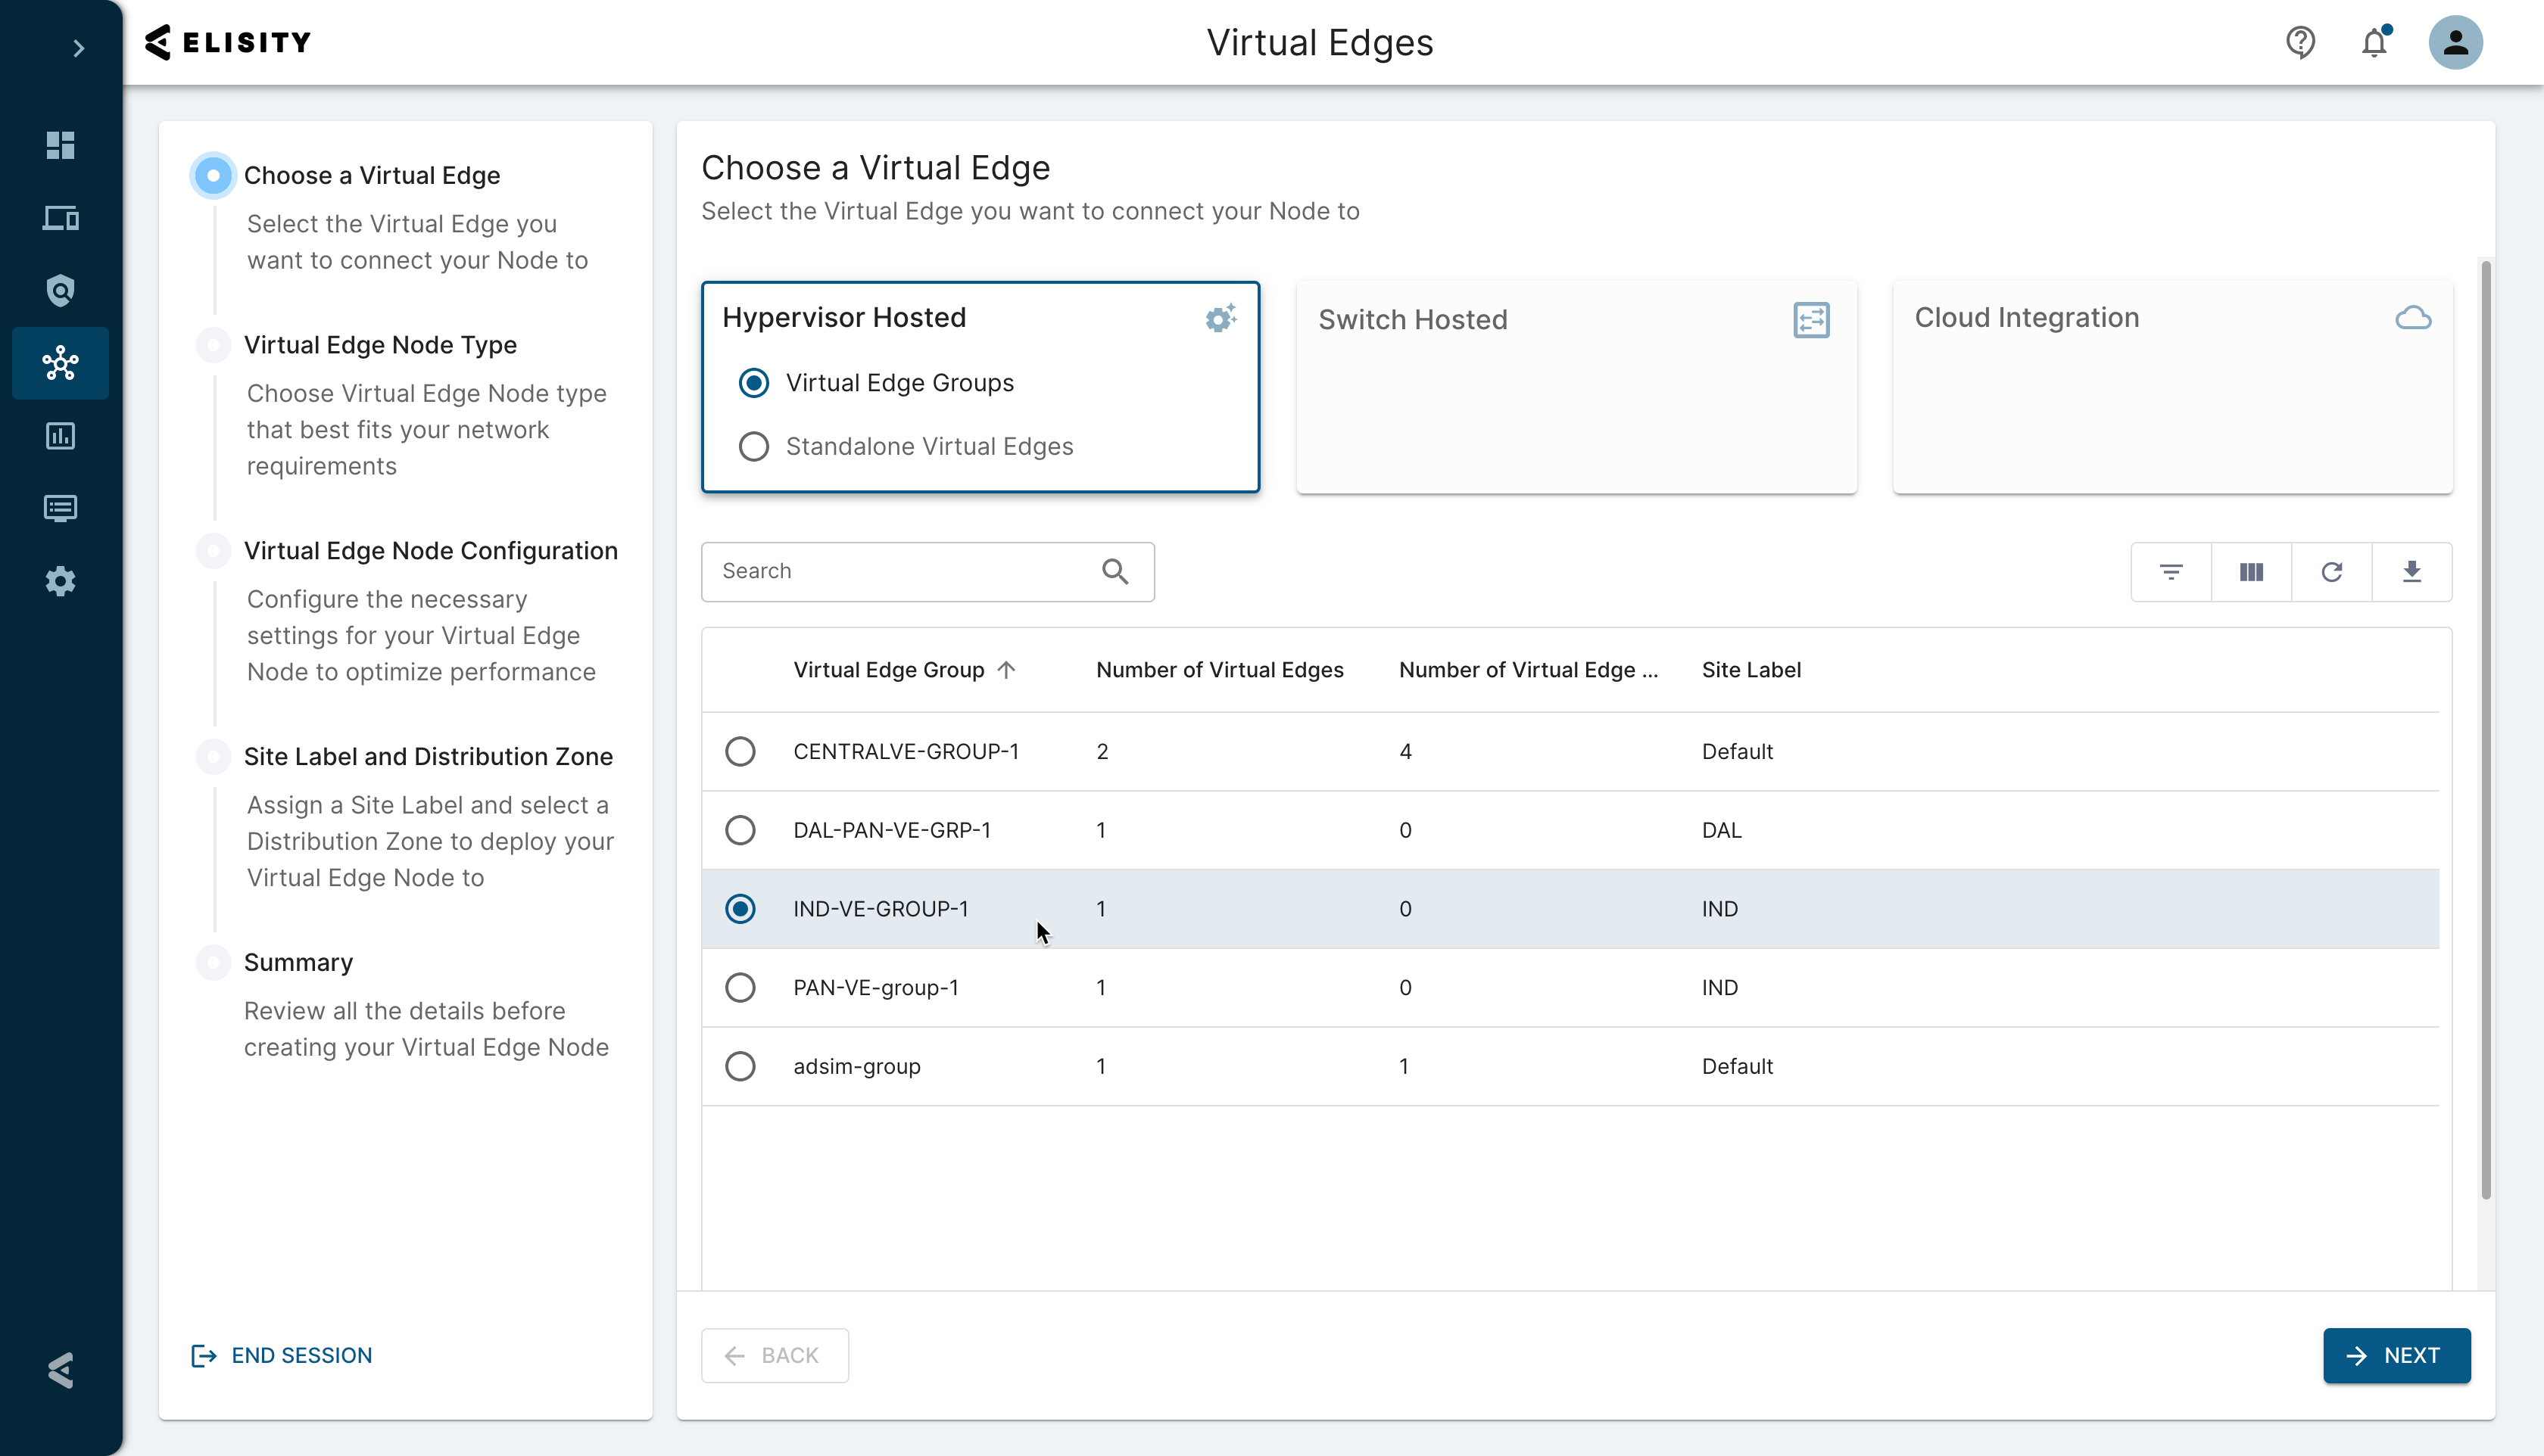Open the dashboard icon in sidebar
The width and height of the screenshot is (2544, 1456).
coord(60,145)
